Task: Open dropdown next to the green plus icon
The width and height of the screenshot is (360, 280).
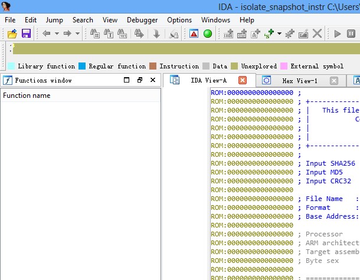Action: pyautogui.click(x=279, y=34)
